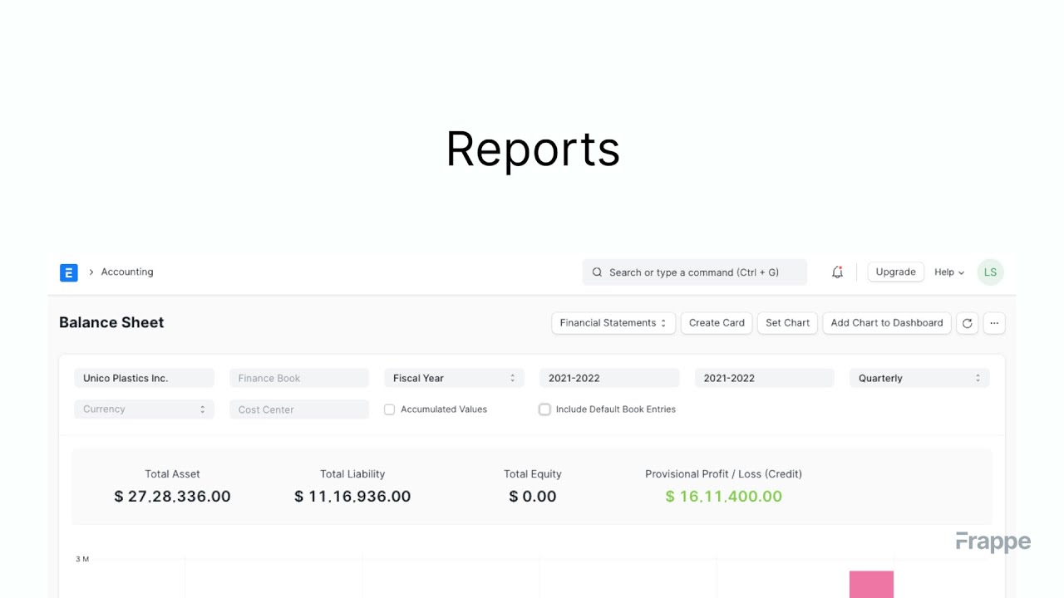Open the Fiscal Year filter dropdown
The image size is (1064, 598).
coord(454,378)
